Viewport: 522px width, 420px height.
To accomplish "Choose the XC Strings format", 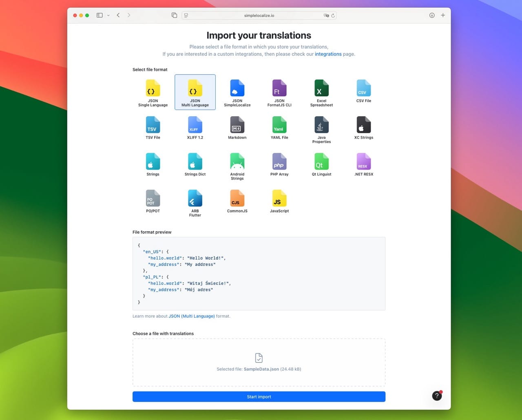I will pyautogui.click(x=364, y=128).
